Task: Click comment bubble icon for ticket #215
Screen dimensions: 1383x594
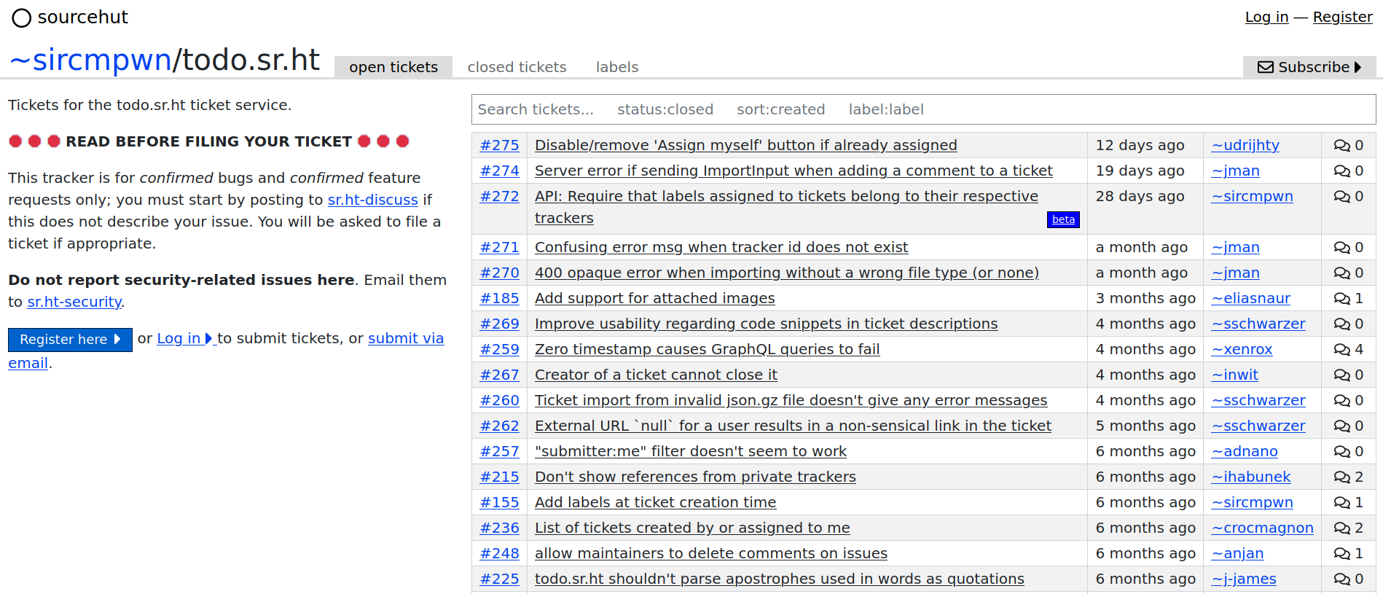Action: click(1341, 477)
